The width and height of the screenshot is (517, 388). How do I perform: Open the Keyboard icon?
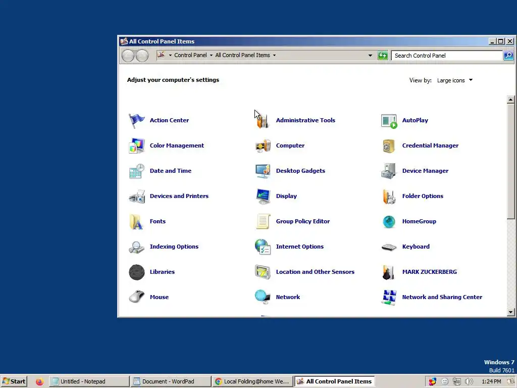389,247
